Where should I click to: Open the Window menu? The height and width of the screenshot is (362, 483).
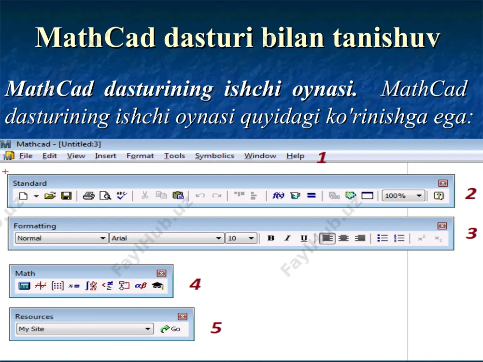pos(260,156)
